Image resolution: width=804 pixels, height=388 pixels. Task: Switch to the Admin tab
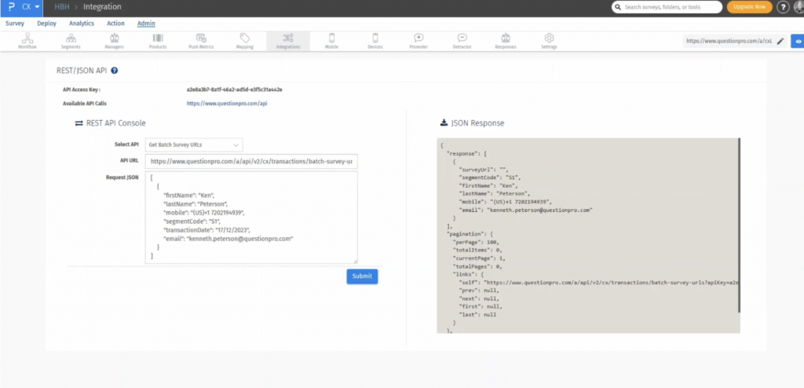[146, 24]
